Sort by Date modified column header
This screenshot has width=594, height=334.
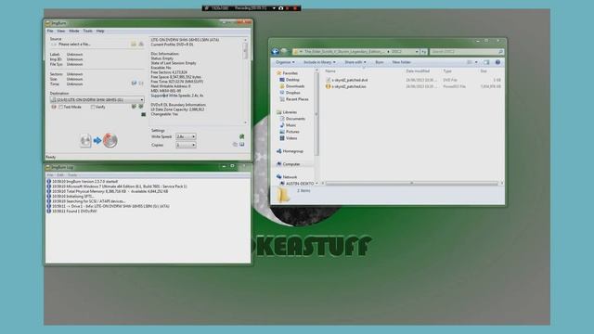coord(418,71)
